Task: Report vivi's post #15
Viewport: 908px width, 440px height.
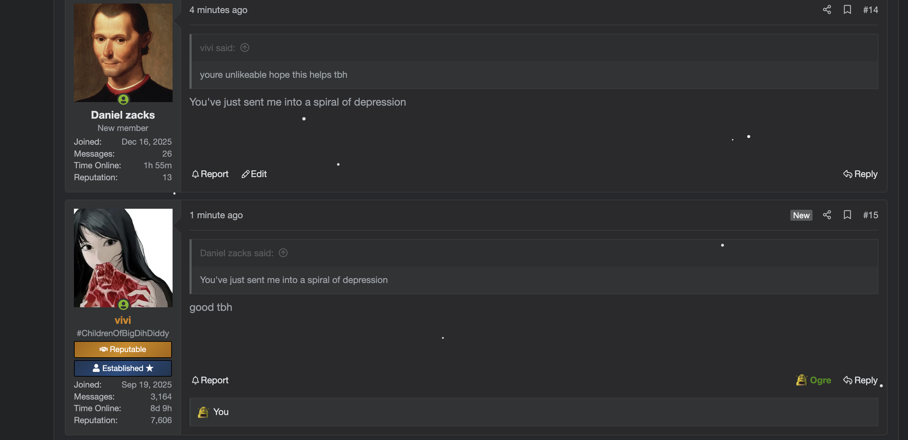Action: click(210, 380)
